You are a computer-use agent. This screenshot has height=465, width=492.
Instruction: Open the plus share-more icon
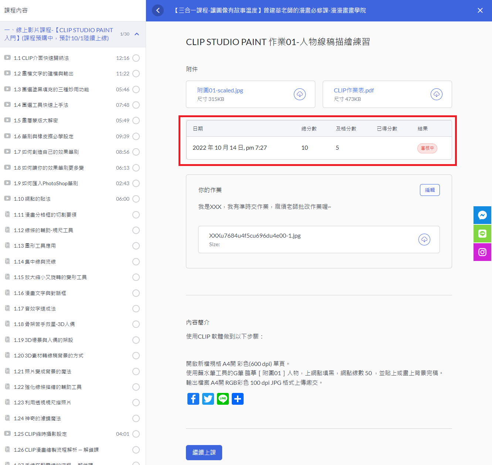click(x=238, y=399)
